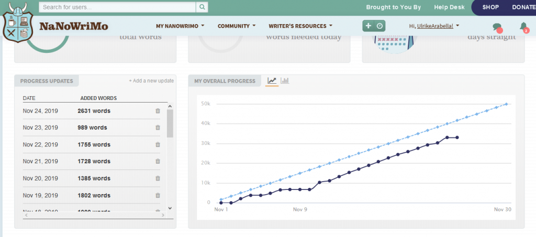Click progress list scroll up arrow
The height and width of the screenshot is (237, 536).
point(170,106)
